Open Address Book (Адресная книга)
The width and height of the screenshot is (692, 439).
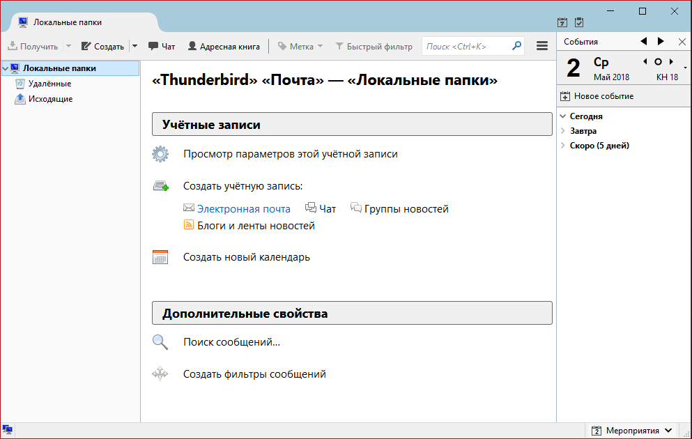[223, 47]
